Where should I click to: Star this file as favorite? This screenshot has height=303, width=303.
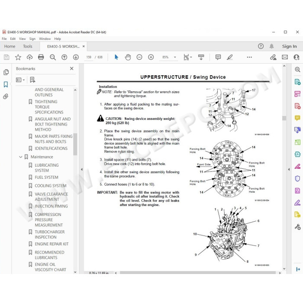pyautogui.click(x=18, y=57)
